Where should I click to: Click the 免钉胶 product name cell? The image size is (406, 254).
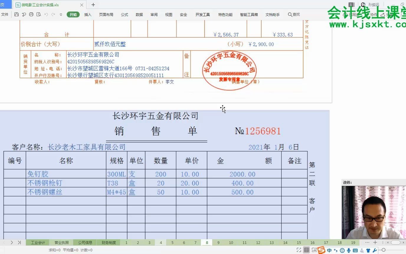pos(66,174)
